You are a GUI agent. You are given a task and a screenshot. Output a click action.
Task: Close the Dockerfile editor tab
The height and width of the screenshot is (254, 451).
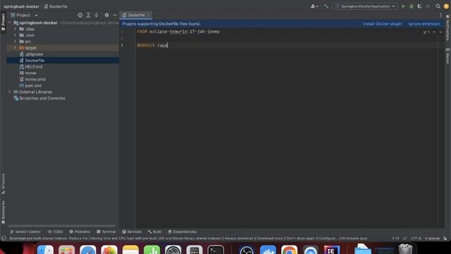coord(149,15)
